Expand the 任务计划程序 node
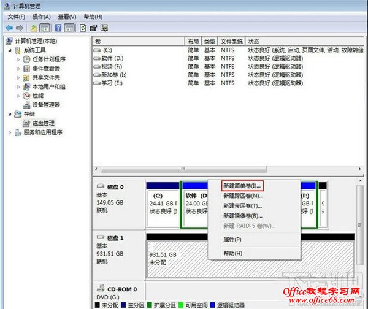The image size is (368, 309). [18, 59]
